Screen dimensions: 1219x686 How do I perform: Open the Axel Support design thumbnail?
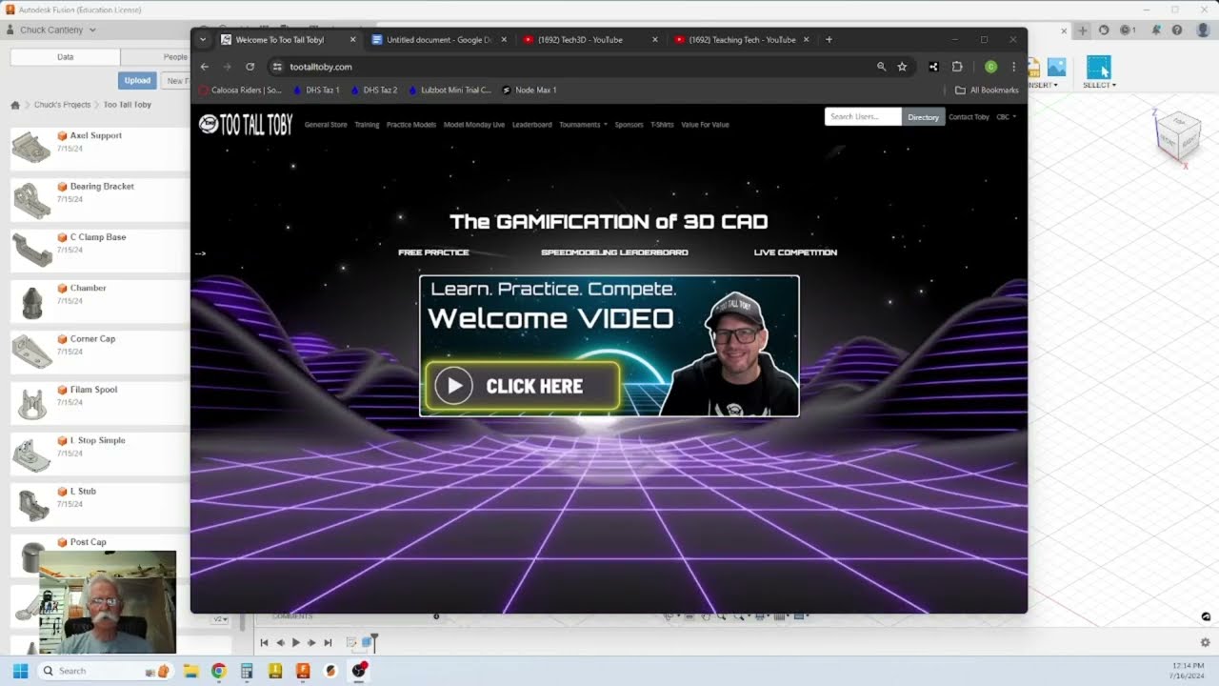tap(31, 148)
